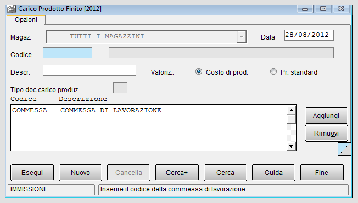
Task: Switch to the Opzioni tab
Action: click(x=26, y=20)
